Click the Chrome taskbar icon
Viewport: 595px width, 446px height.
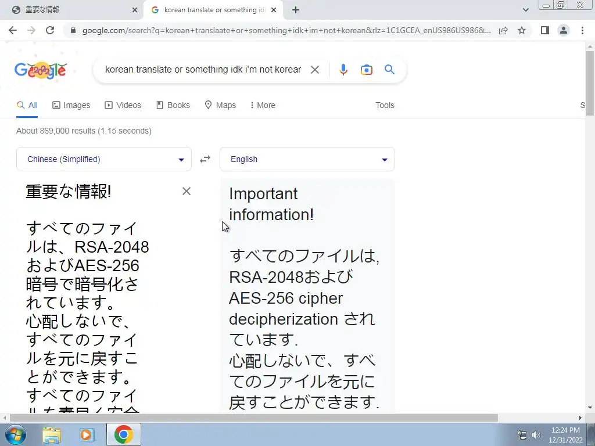click(123, 434)
